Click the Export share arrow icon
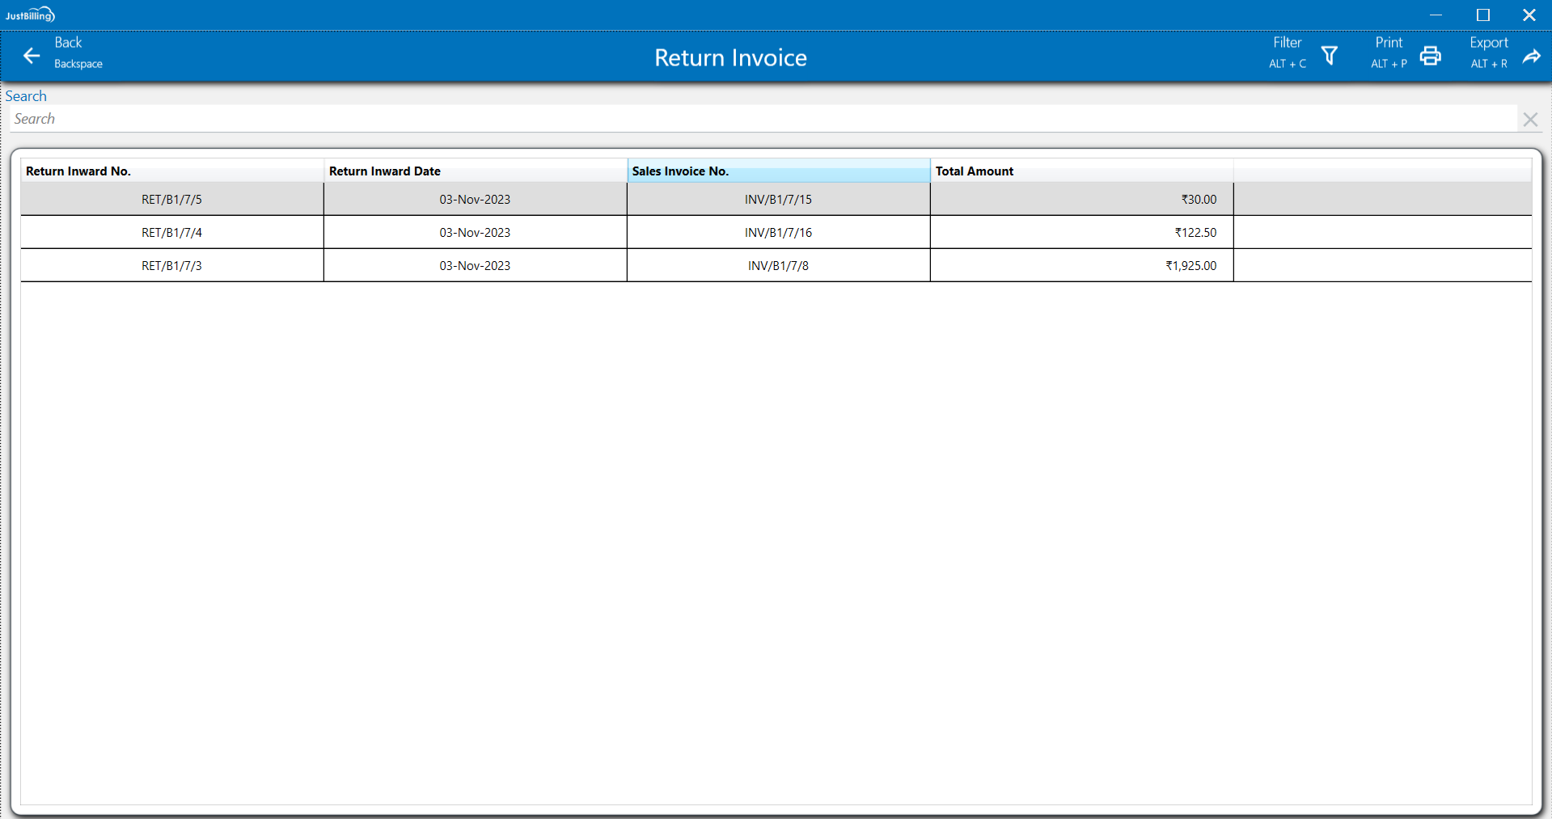1552x819 pixels. 1531,56
